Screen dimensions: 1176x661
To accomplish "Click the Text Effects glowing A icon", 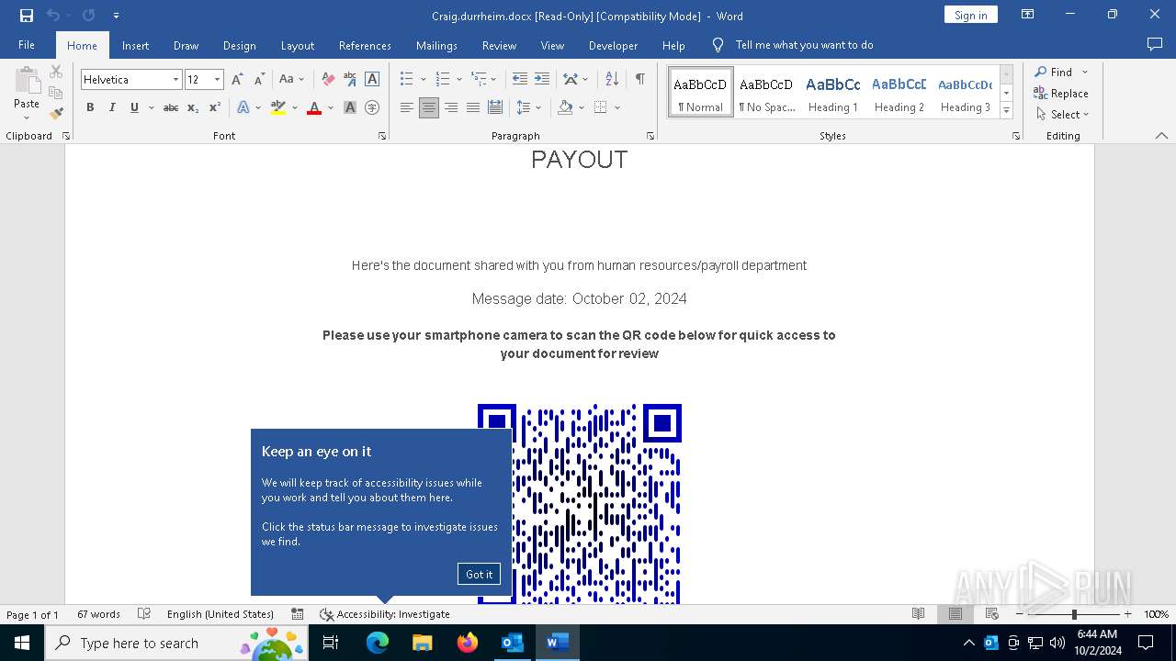I will [x=243, y=107].
